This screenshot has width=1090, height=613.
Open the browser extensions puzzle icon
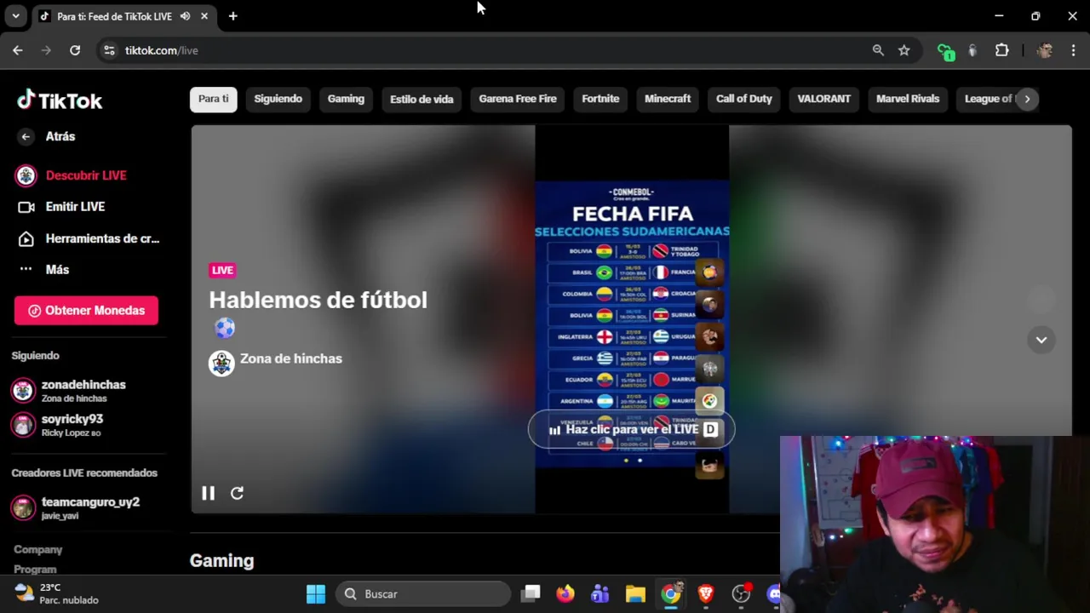1001,50
